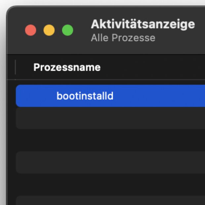The image size is (205, 205).
Task: Click the Aktivitätsanzeige window title text
Action: (x=143, y=24)
